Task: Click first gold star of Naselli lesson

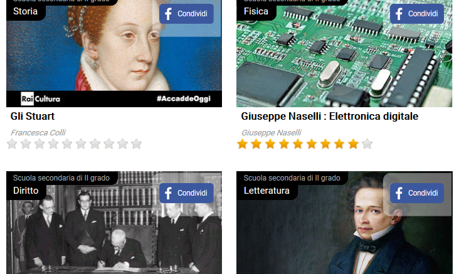Action: tap(243, 144)
